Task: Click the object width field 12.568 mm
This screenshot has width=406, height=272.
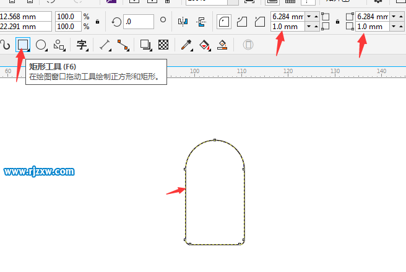Action: pos(25,17)
